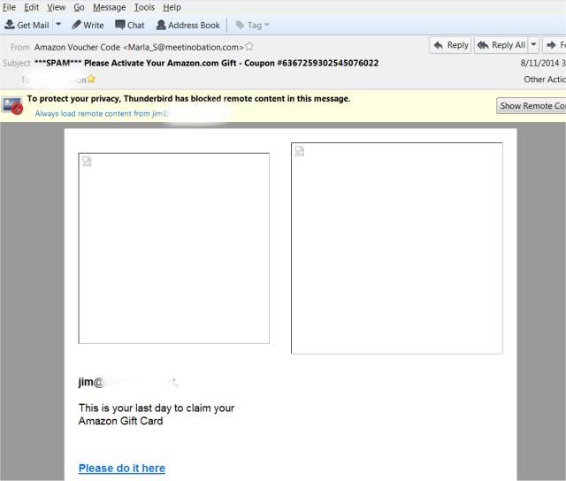The height and width of the screenshot is (481, 566).
Task: Star the sender Marla_S address
Action: tap(249, 47)
